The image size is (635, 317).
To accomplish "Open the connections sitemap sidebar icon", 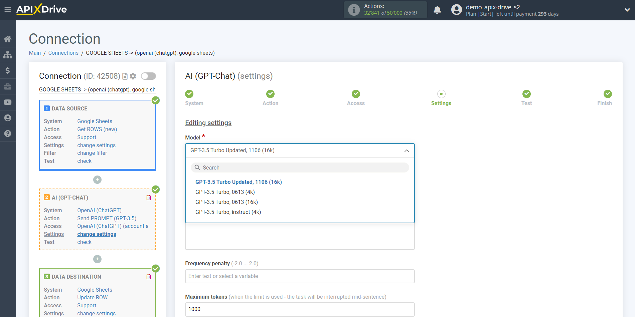I will (x=8, y=55).
